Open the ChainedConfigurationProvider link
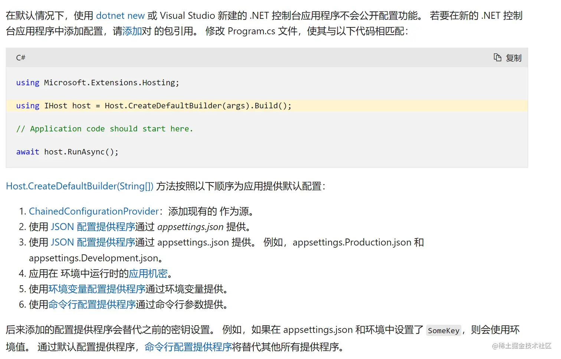This screenshot has height=359, width=561. coord(94,211)
